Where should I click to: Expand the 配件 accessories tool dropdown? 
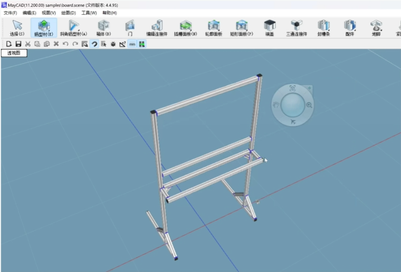pyautogui.click(x=349, y=27)
